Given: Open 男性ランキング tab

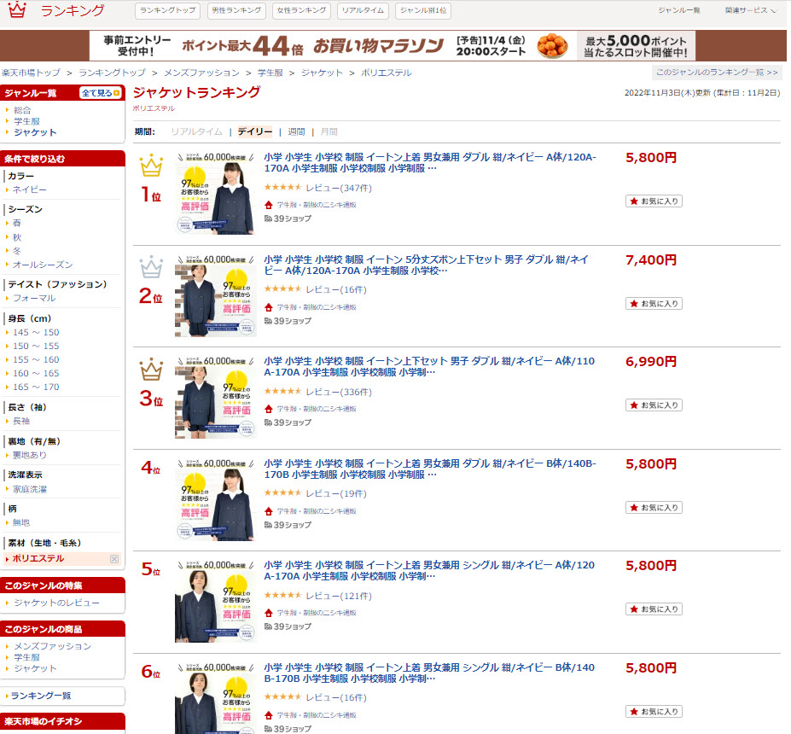Looking at the screenshot, I should 236,10.
